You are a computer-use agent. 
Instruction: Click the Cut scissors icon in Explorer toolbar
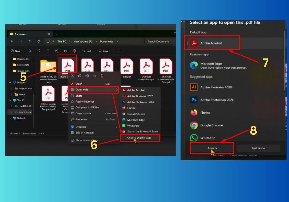click(30, 51)
